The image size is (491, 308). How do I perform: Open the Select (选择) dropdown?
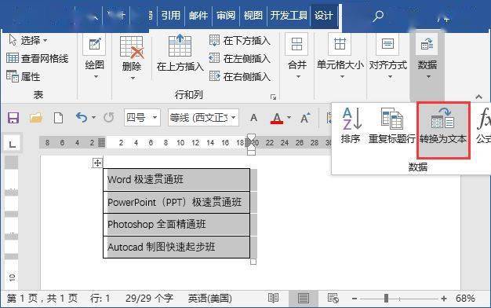(x=28, y=40)
